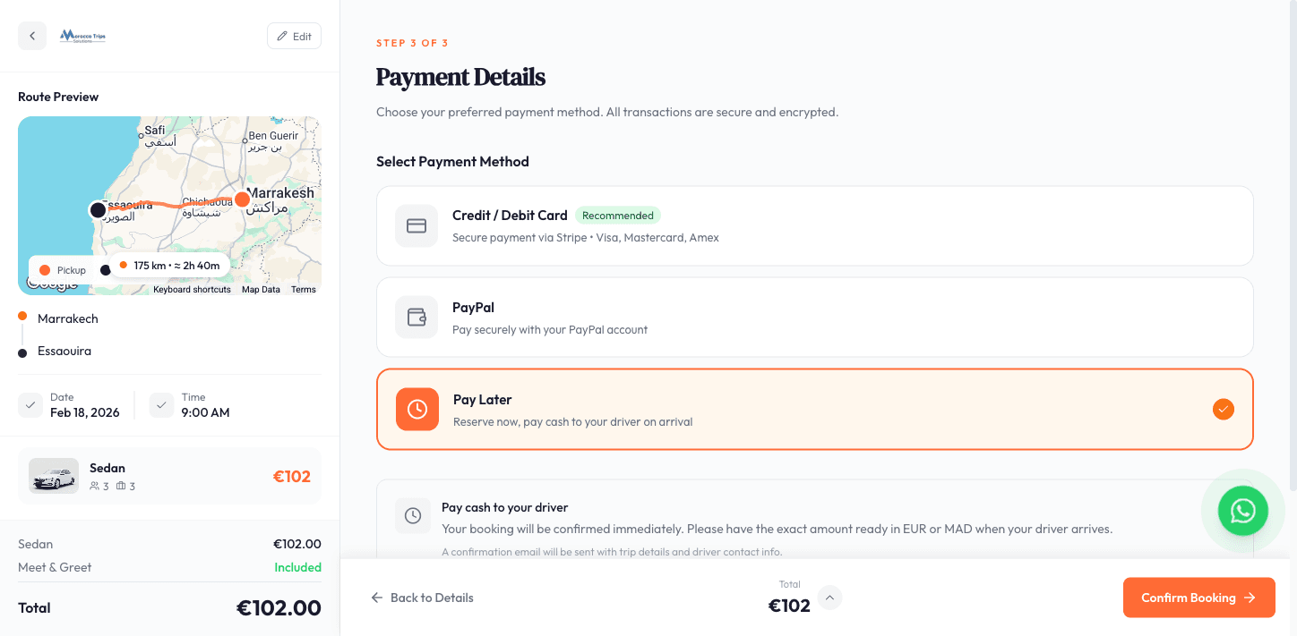Open the map Terms link
The image size is (1297, 636).
[x=304, y=289]
